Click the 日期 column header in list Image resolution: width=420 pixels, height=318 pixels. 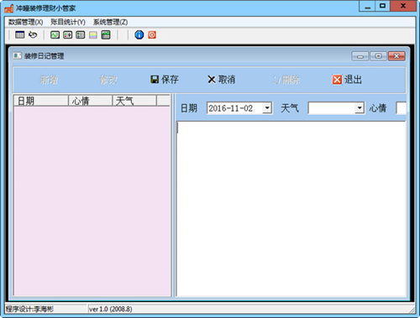pyautogui.click(x=41, y=101)
